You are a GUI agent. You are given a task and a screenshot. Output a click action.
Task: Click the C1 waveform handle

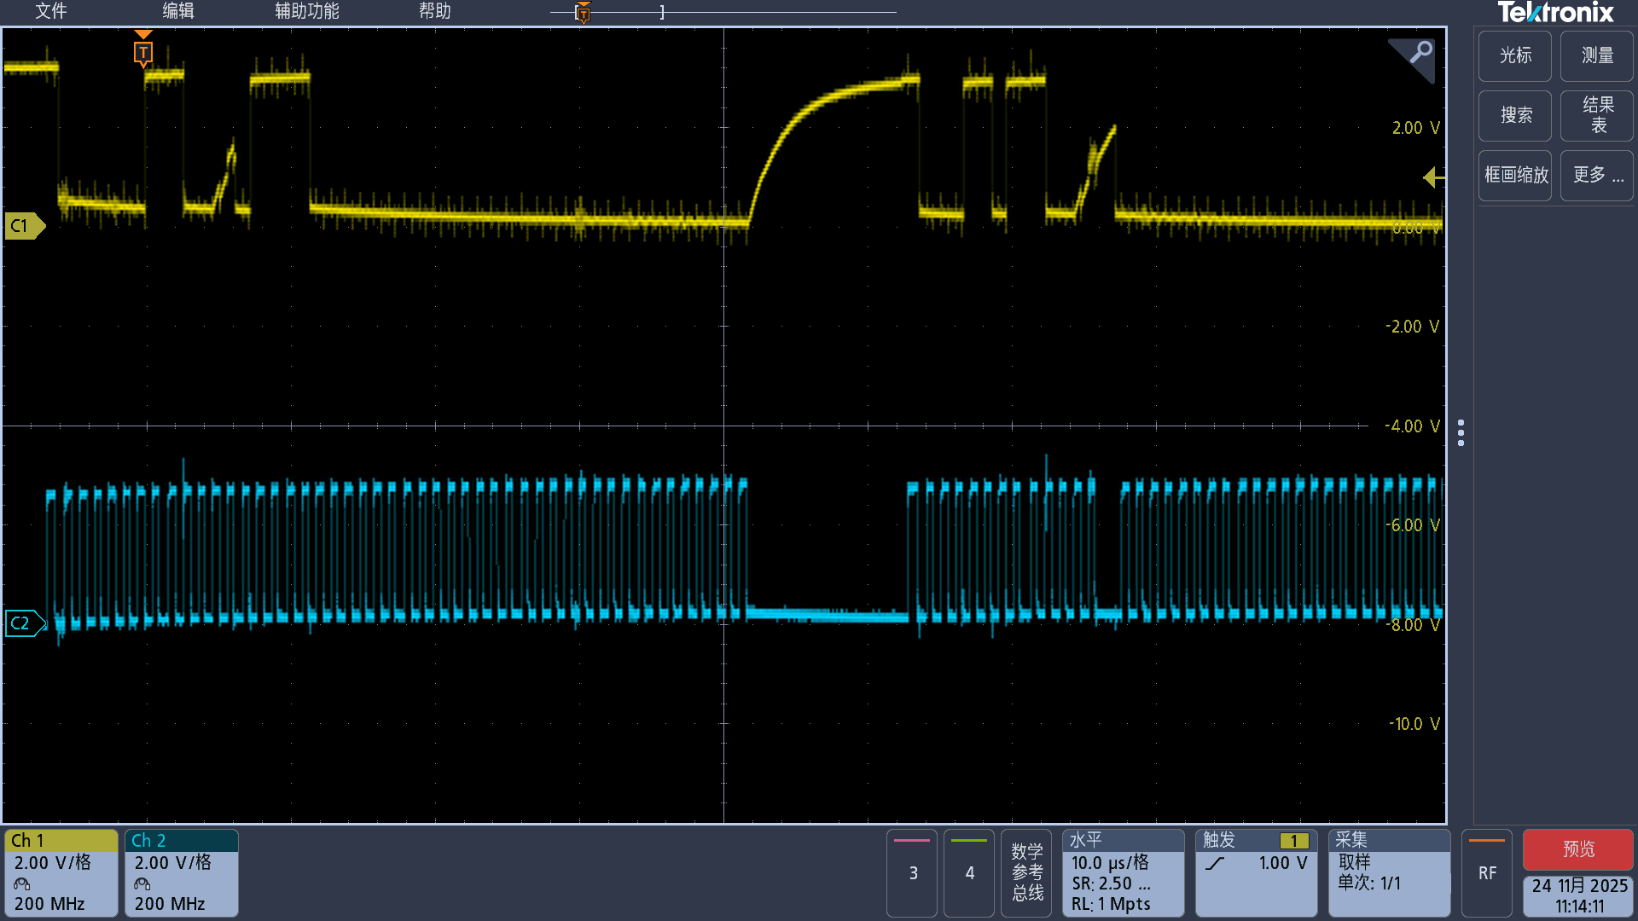(x=23, y=226)
